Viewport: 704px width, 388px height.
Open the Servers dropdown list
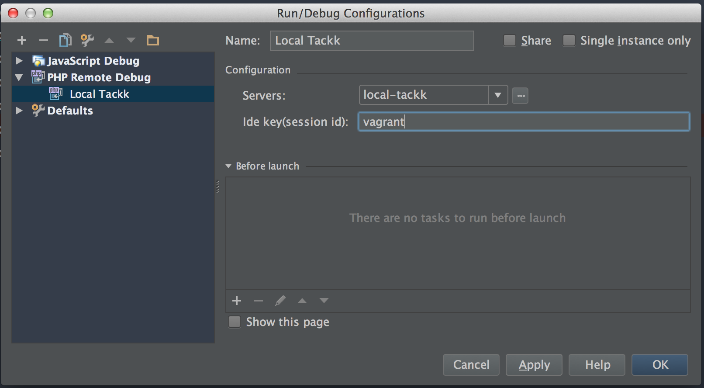point(498,95)
